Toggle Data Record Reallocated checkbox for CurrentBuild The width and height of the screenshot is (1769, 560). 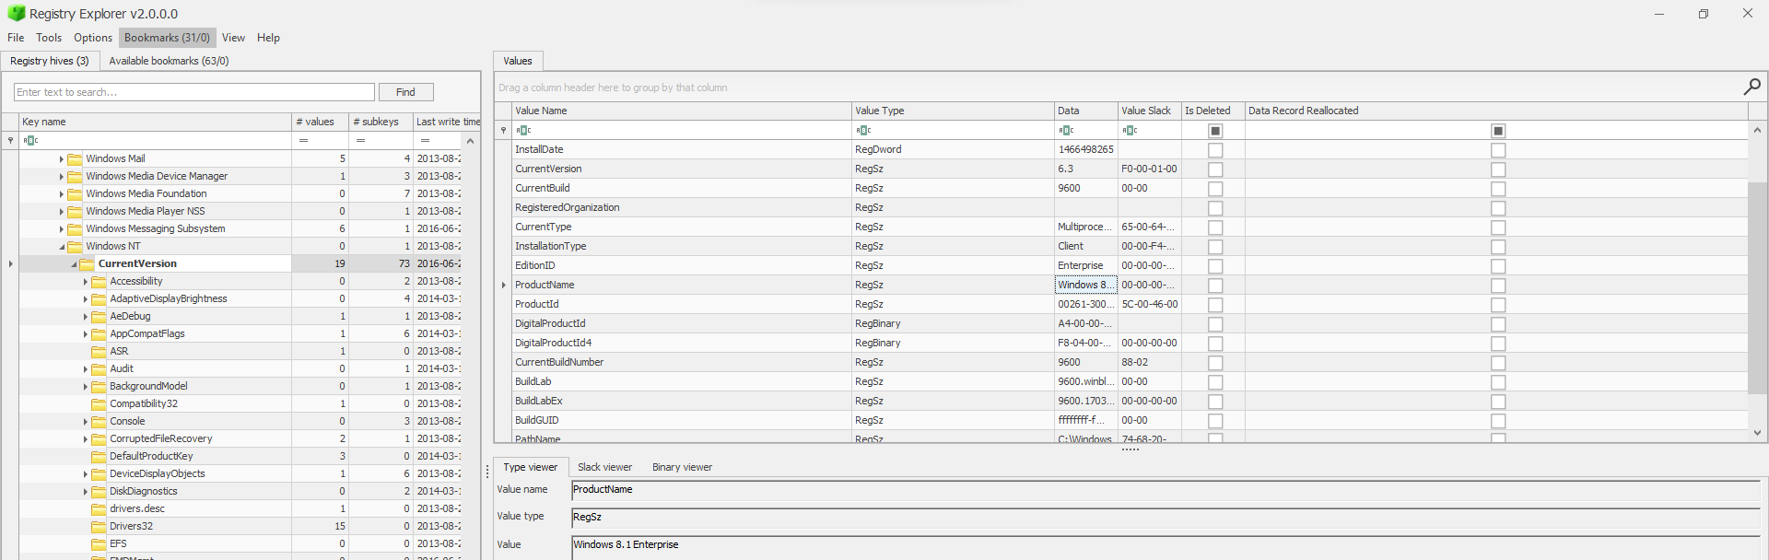[1498, 189]
